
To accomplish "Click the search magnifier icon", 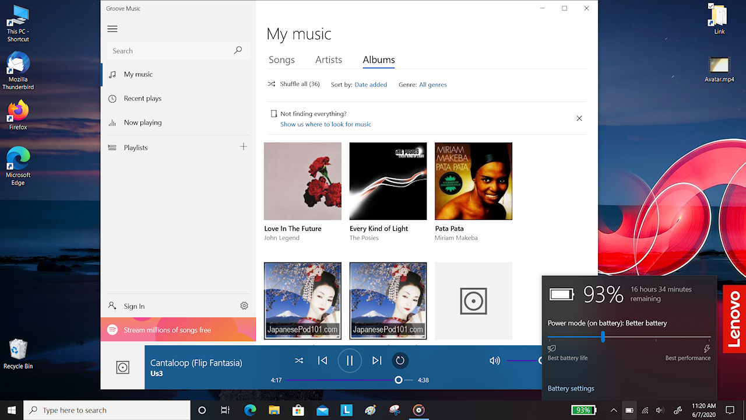I will [238, 51].
